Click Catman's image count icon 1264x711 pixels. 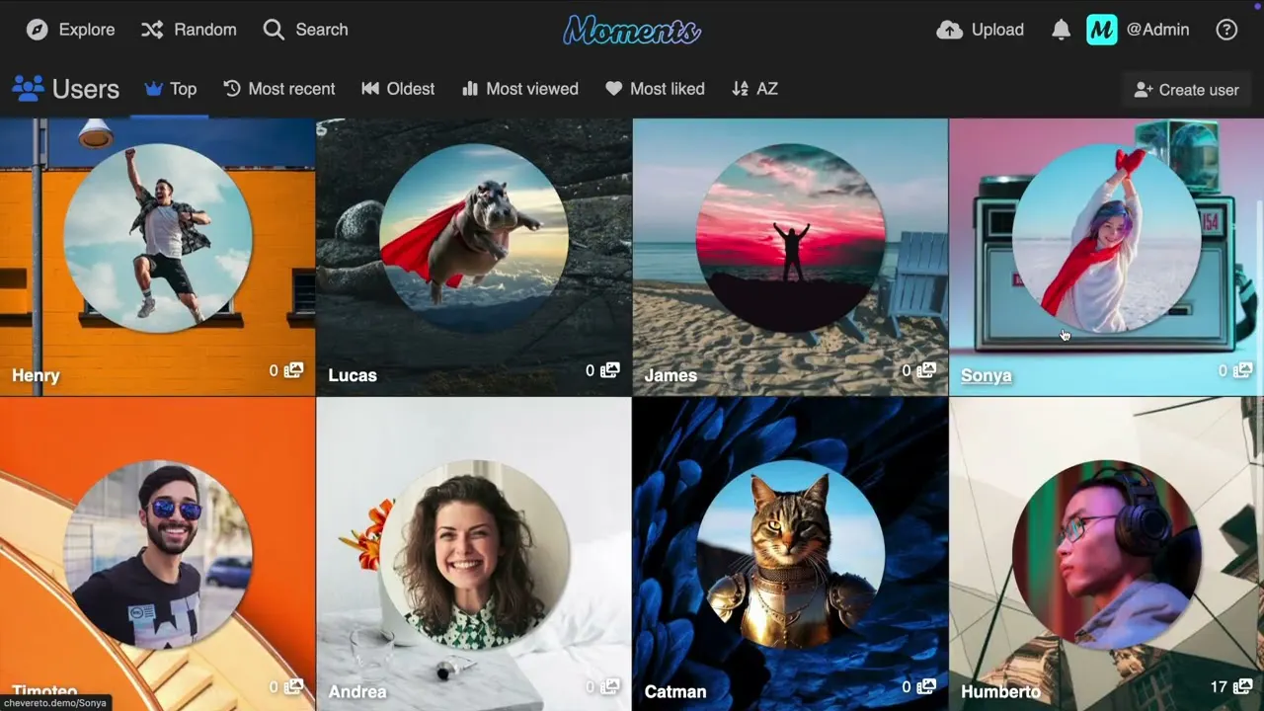(926, 686)
